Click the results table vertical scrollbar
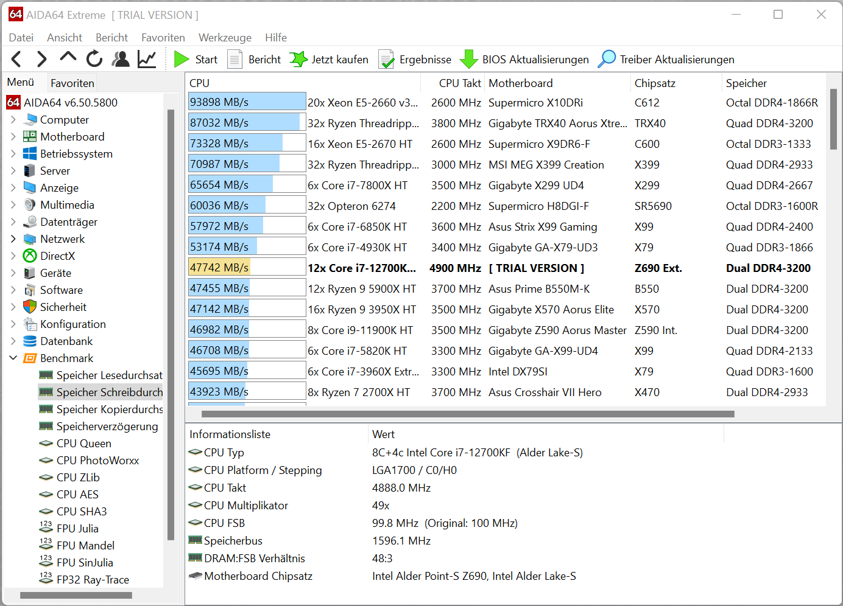843x606 pixels. point(833,119)
